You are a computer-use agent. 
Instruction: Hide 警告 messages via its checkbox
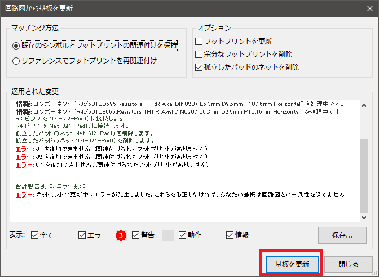click(135, 235)
